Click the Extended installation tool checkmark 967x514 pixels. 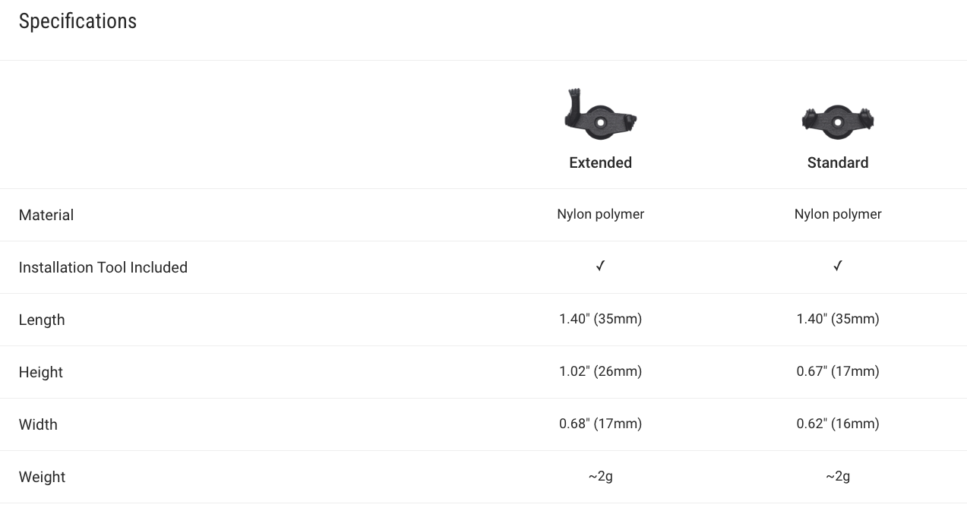[600, 266]
